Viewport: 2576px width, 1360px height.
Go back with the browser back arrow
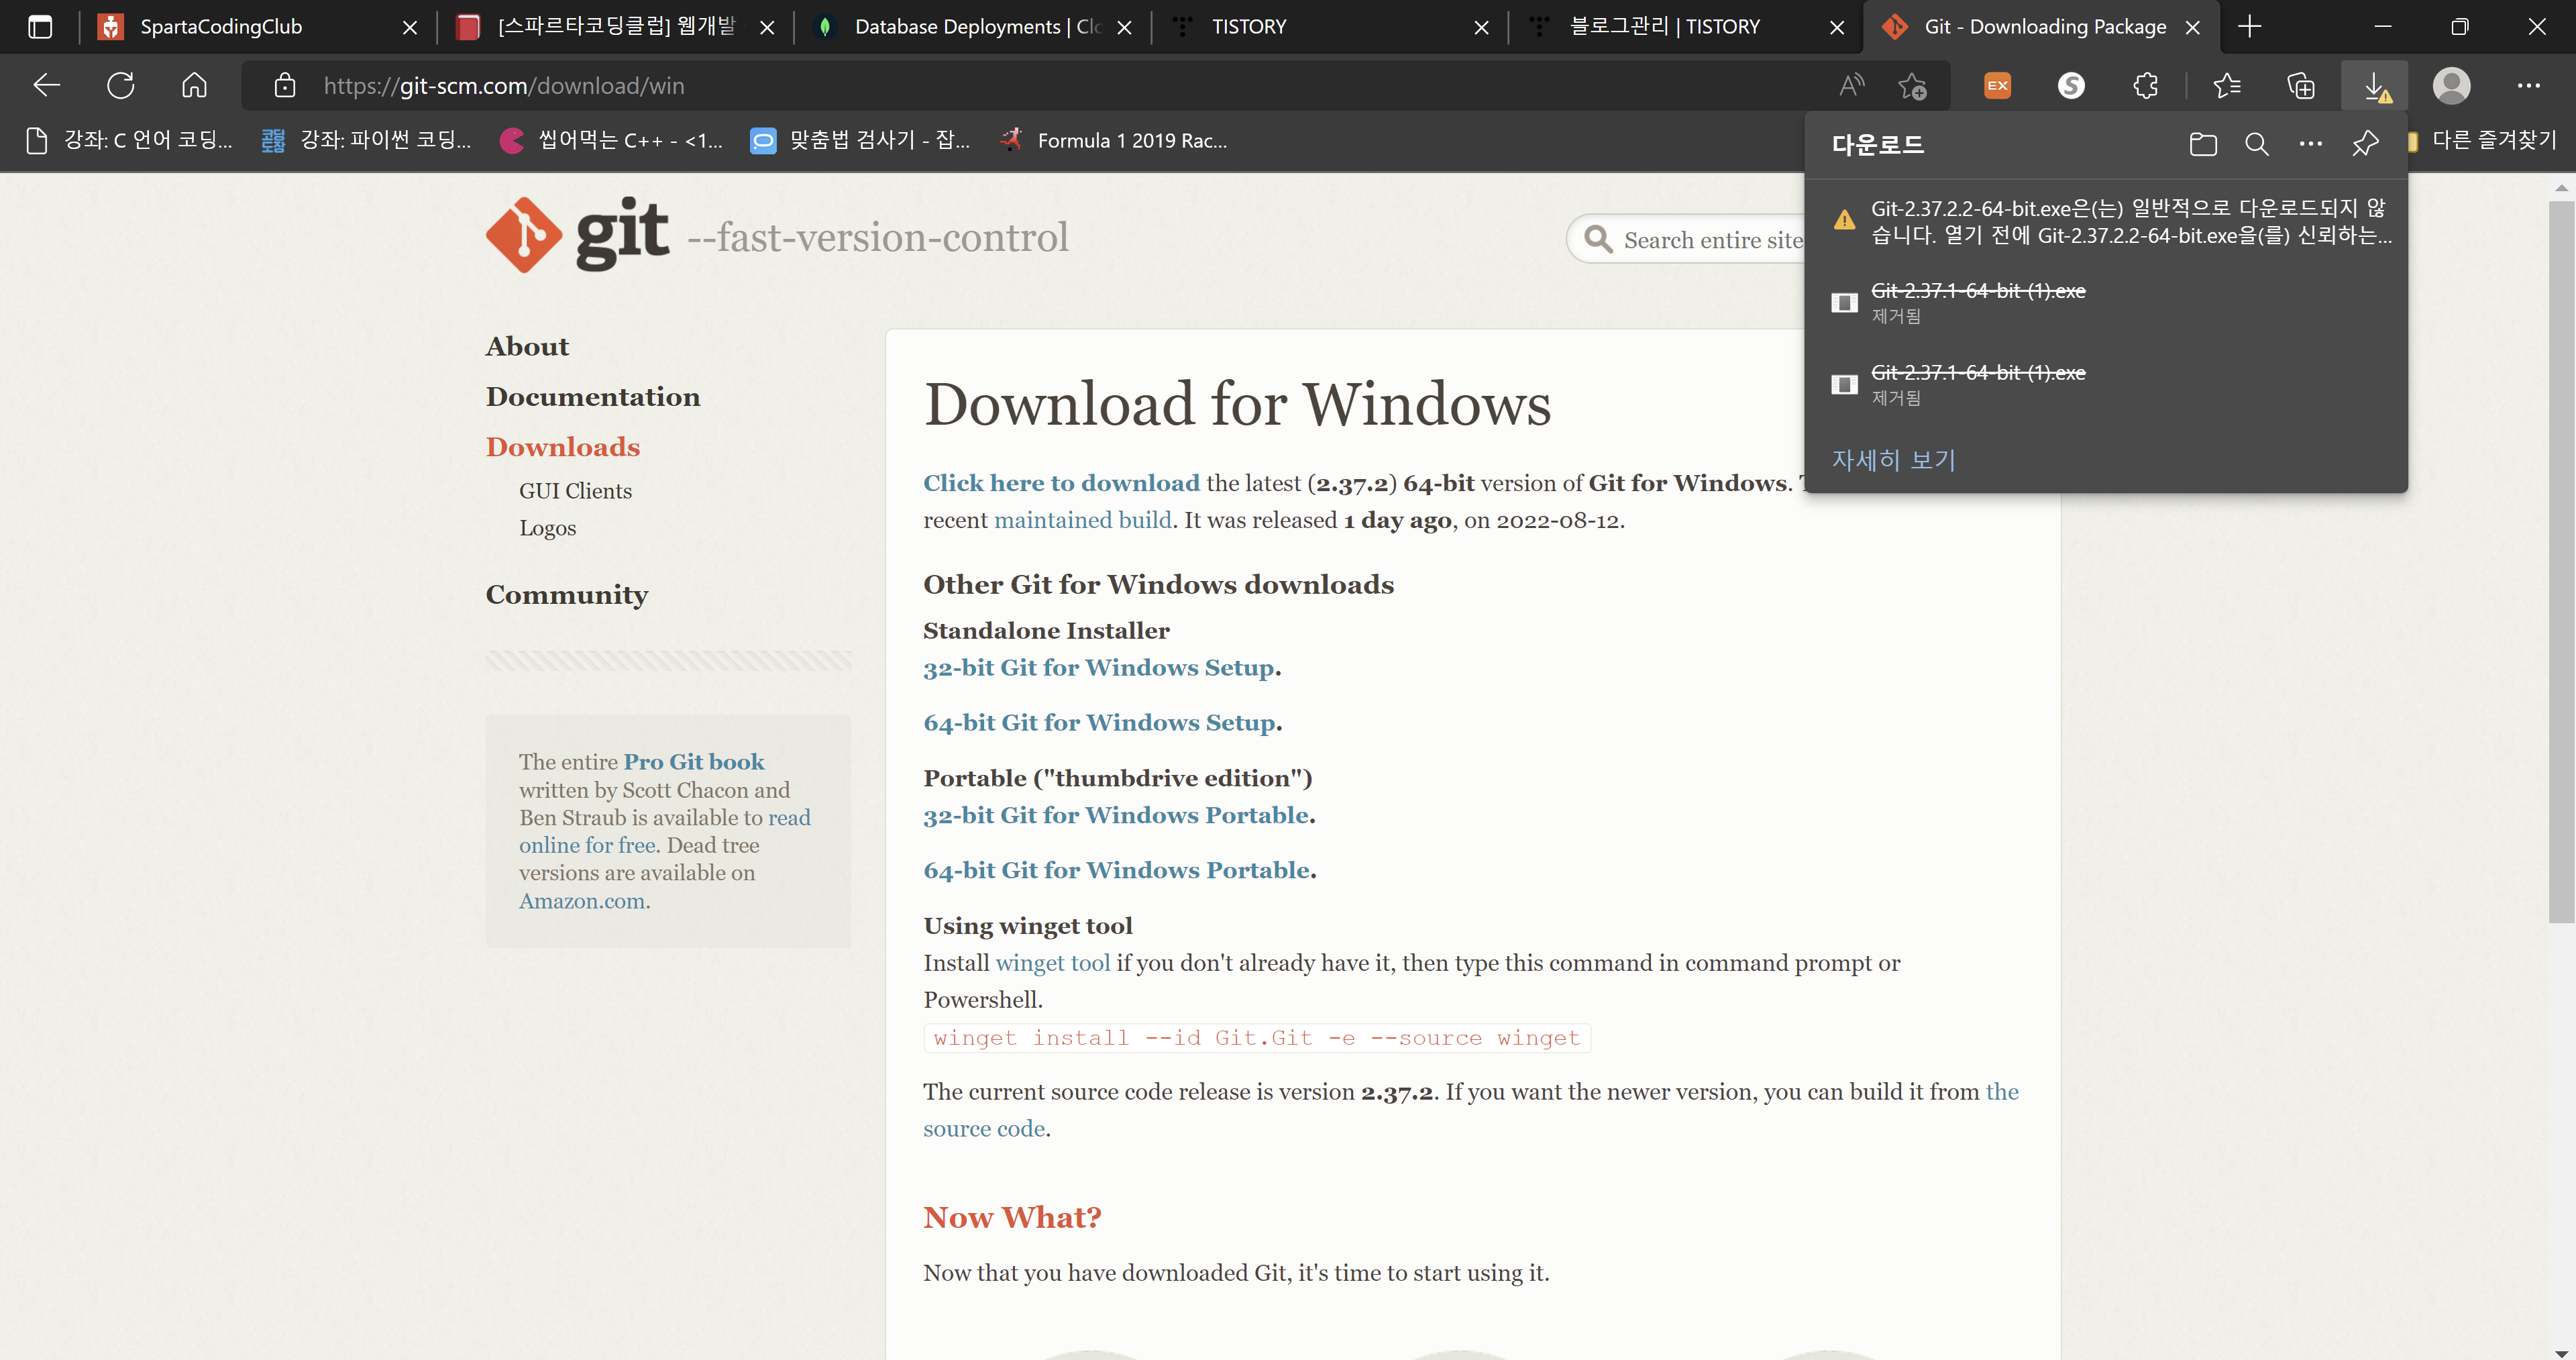click(47, 86)
